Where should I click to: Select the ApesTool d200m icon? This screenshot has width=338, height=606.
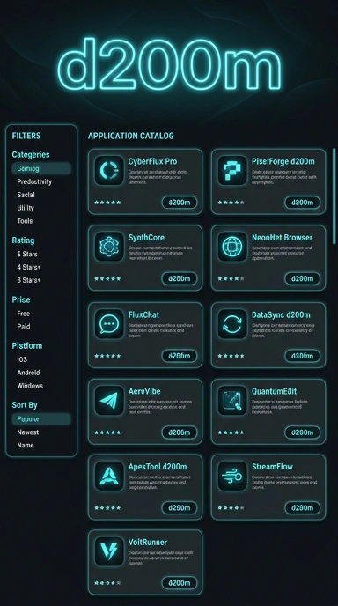click(x=109, y=476)
